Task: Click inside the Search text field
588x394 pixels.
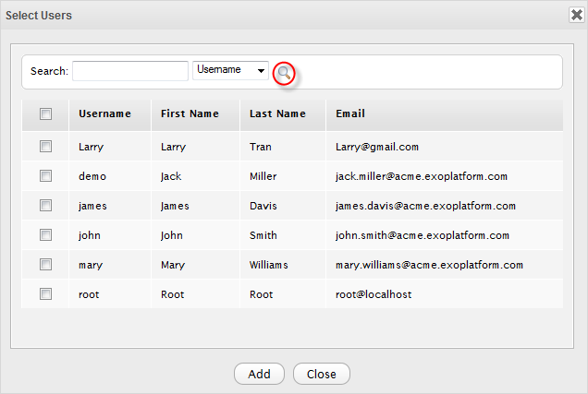Action: click(129, 71)
